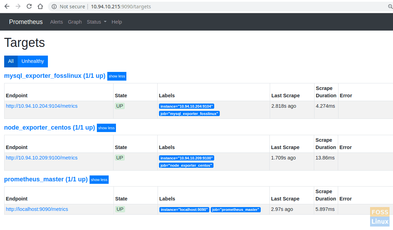Open the Alerts page
This screenshot has width=393, height=230.
(x=56, y=22)
